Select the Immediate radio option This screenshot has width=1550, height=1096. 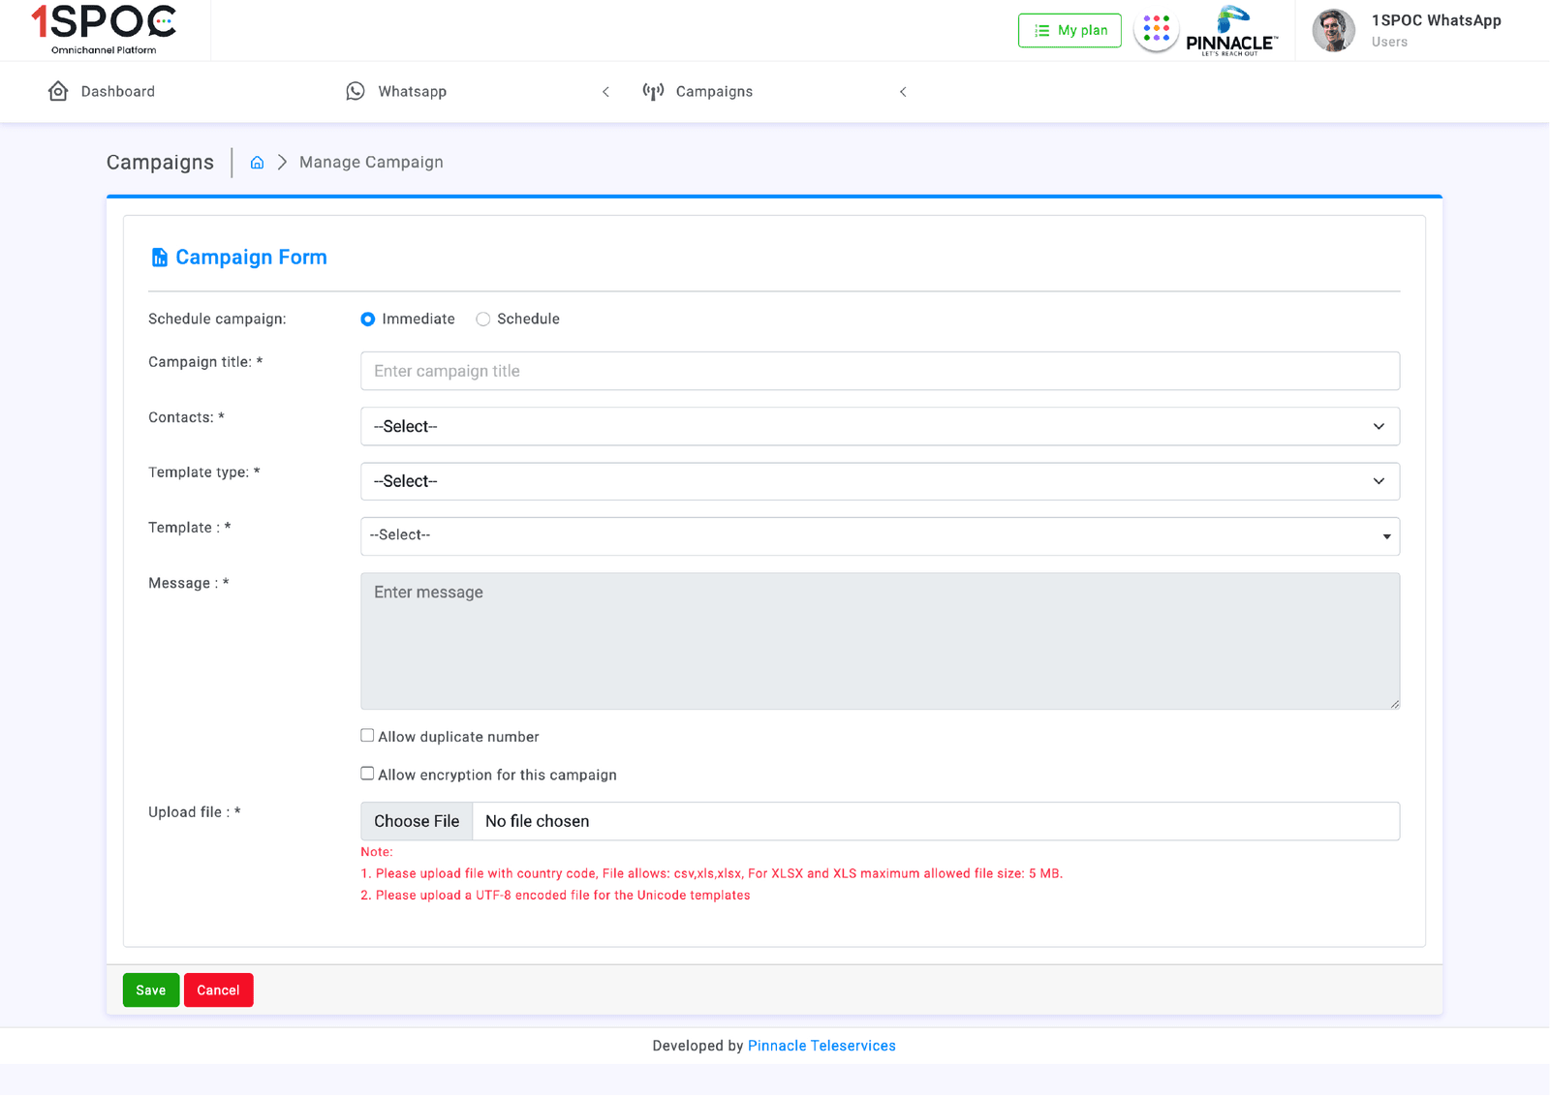coord(368,320)
